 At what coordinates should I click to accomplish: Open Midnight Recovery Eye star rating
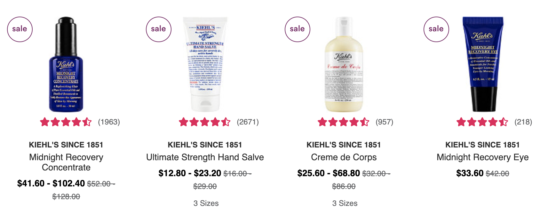click(482, 122)
